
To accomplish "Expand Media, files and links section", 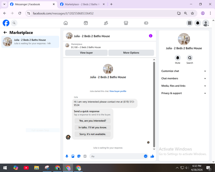I will (184, 86).
